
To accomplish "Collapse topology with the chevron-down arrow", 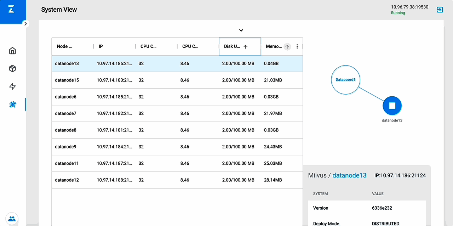I will tap(241, 30).
